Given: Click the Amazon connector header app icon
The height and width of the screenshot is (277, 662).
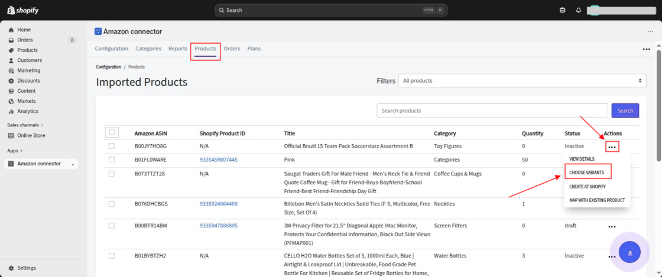Looking at the screenshot, I should pyautogui.click(x=98, y=32).
